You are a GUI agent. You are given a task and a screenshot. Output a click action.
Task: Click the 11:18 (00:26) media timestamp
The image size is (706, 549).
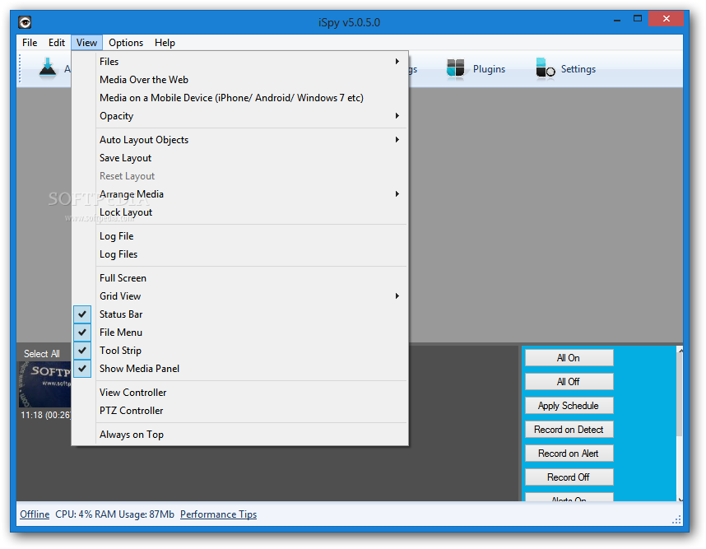(x=45, y=415)
